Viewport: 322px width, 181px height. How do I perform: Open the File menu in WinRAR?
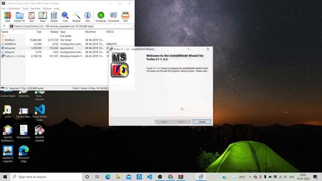[x=4, y=9]
